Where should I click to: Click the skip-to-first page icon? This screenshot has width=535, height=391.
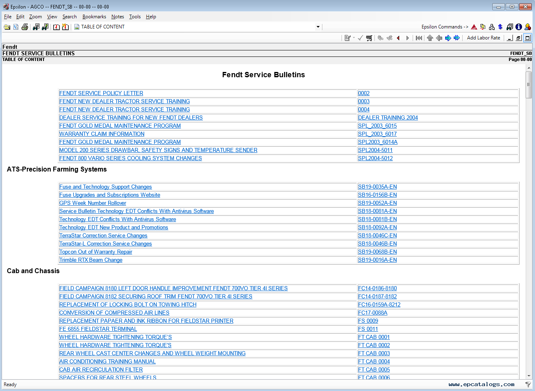tap(419, 38)
